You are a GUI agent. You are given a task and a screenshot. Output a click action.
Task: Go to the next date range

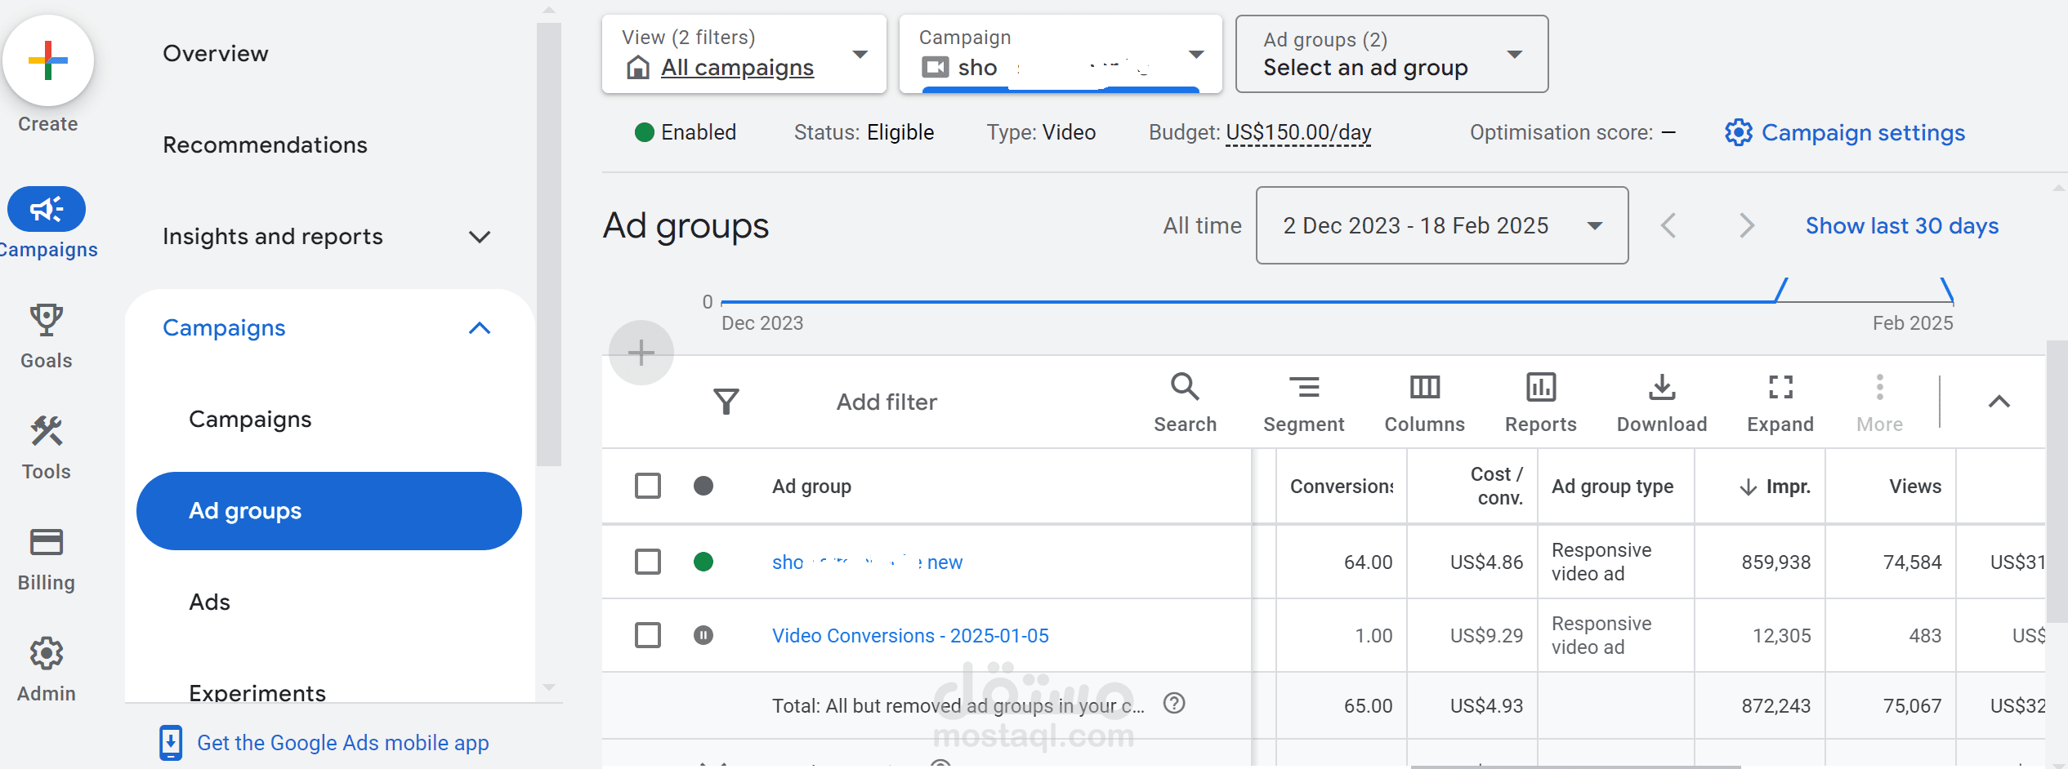(x=1746, y=225)
